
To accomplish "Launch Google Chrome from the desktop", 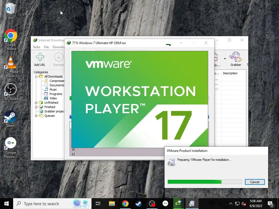I will click(11, 40).
